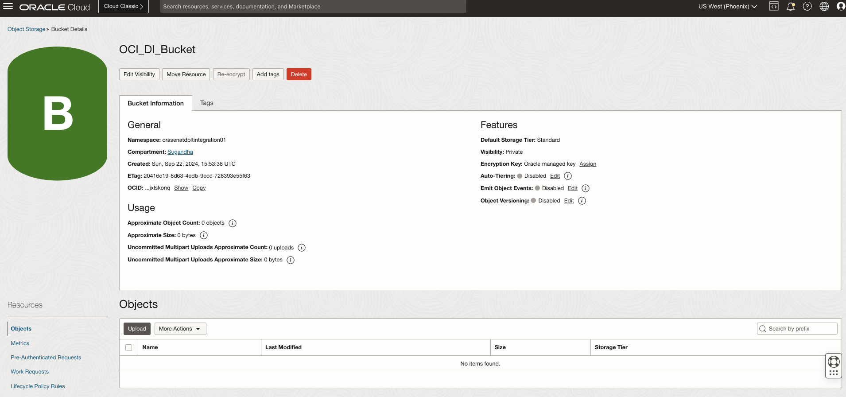Screen dimensions: 846x397
Task: Show info for Approximate Size
Action: 204,235
